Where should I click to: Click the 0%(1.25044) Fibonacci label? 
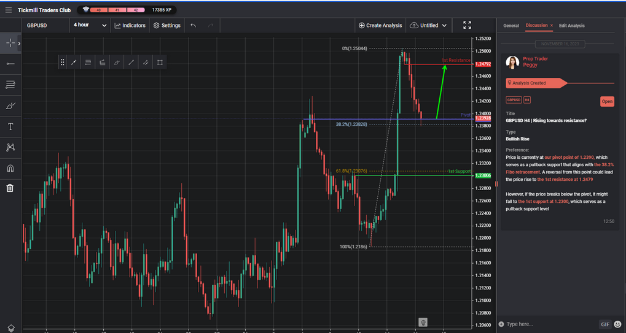pyautogui.click(x=354, y=48)
